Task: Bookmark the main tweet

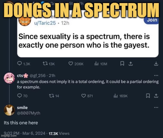Action: (122, 63)
